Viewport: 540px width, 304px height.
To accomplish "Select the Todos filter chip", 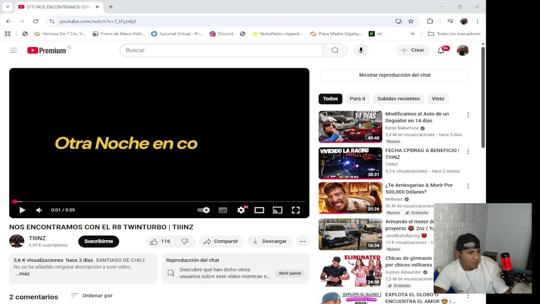I will pyautogui.click(x=330, y=99).
